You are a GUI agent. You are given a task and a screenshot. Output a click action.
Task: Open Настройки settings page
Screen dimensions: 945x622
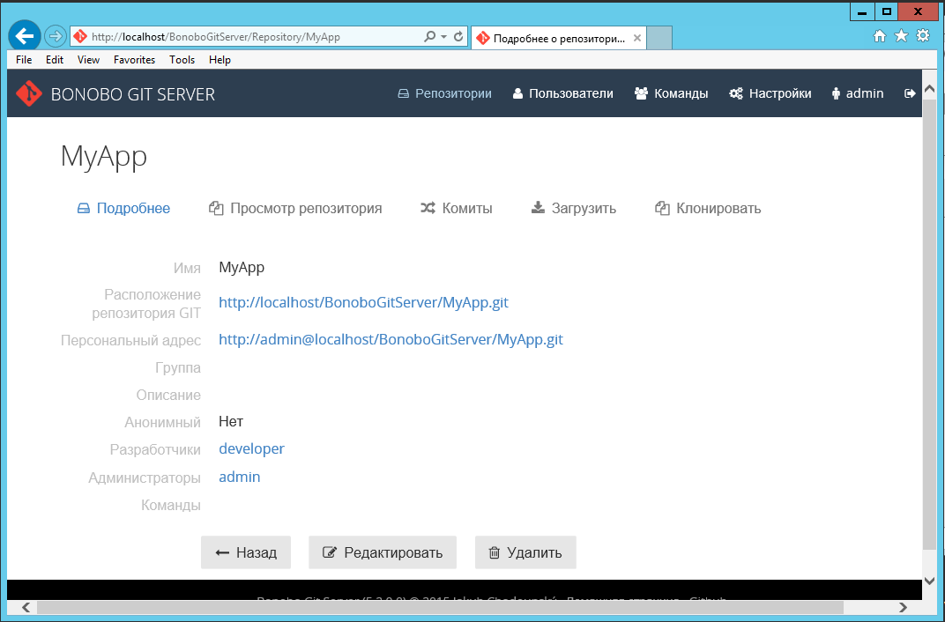pyautogui.click(x=770, y=93)
